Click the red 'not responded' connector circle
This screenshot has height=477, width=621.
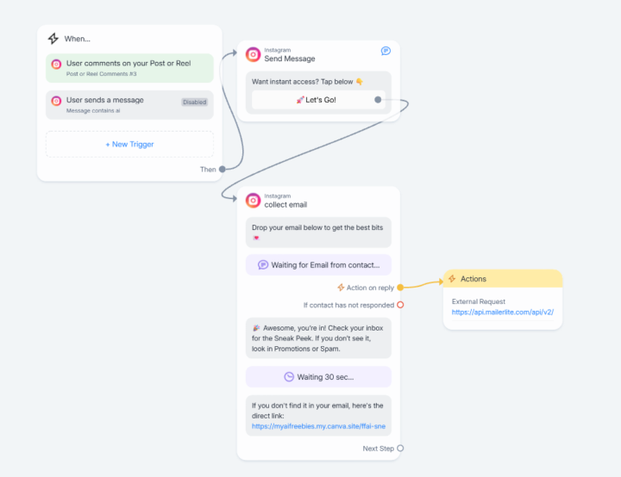(x=400, y=305)
